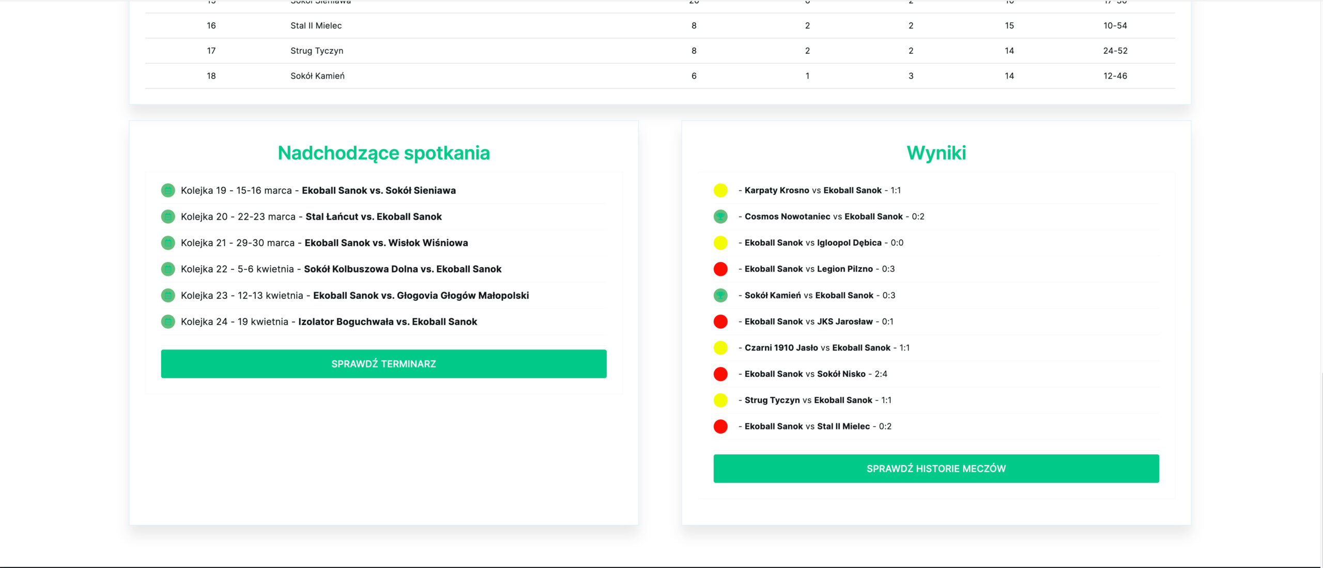The image size is (1323, 568).
Task: Click trophy icon for Cosmos Nowotaniec result
Action: click(x=720, y=217)
